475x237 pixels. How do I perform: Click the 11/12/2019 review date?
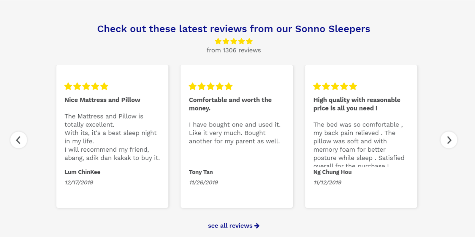tap(327, 182)
